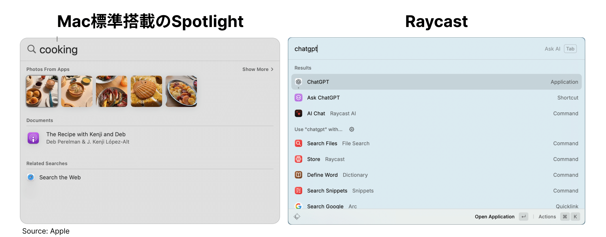Click the Define Word dictionary icon
This screenshot has height=237, width=606.
[299, 175]
